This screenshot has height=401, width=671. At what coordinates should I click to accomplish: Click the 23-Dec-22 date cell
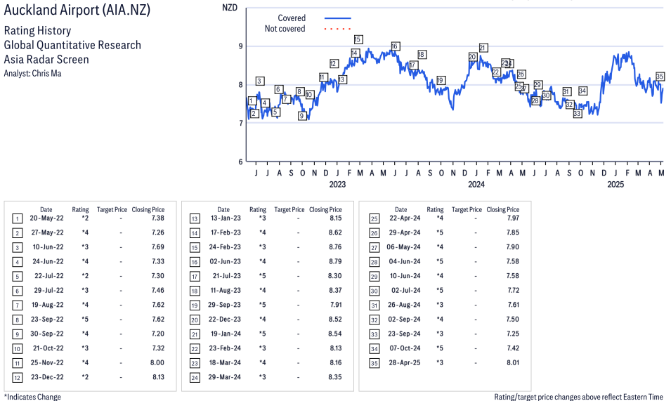[47, 377]
